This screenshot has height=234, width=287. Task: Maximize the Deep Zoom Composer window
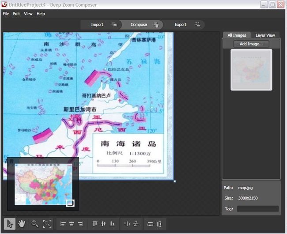(x=272, y=5)
